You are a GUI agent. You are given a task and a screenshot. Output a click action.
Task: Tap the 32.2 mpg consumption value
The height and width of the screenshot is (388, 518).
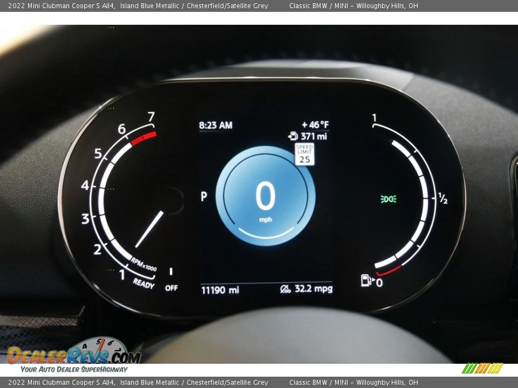pos(313,289)
